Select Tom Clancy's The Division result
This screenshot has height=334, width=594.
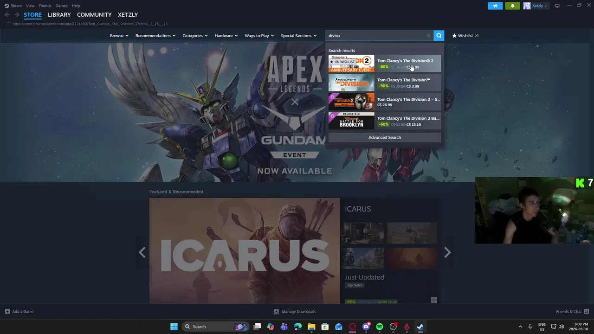[x=385, y=83]
